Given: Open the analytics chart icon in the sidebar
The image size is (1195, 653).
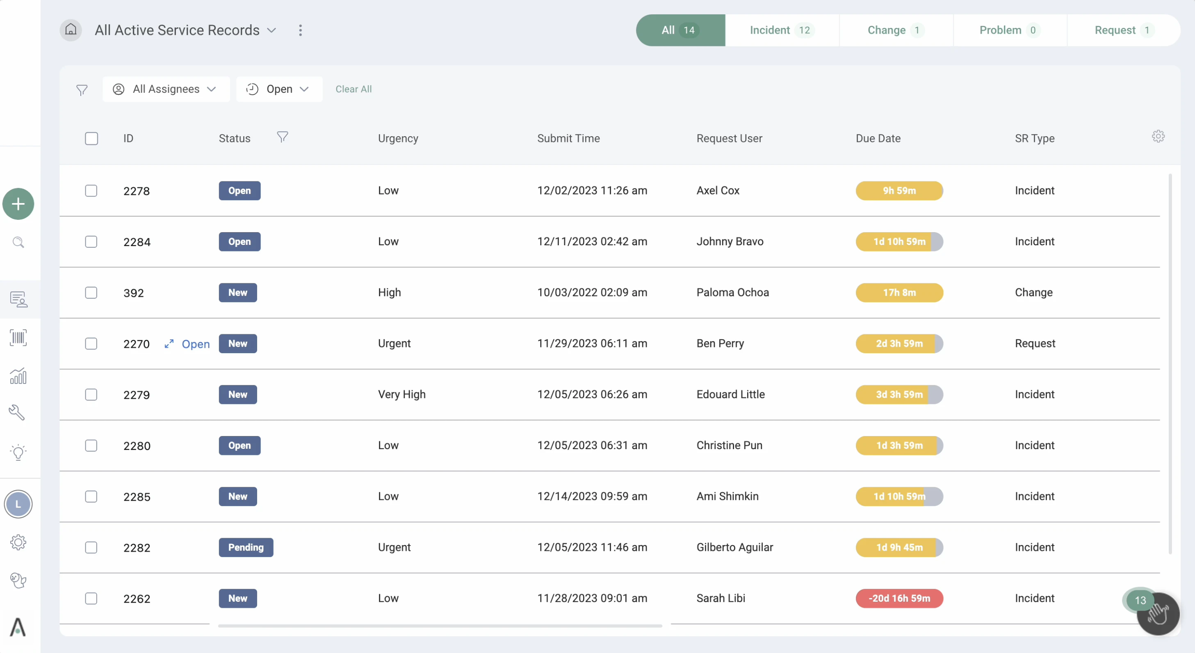Looking at the screenshot, I should tap(18, 376).
